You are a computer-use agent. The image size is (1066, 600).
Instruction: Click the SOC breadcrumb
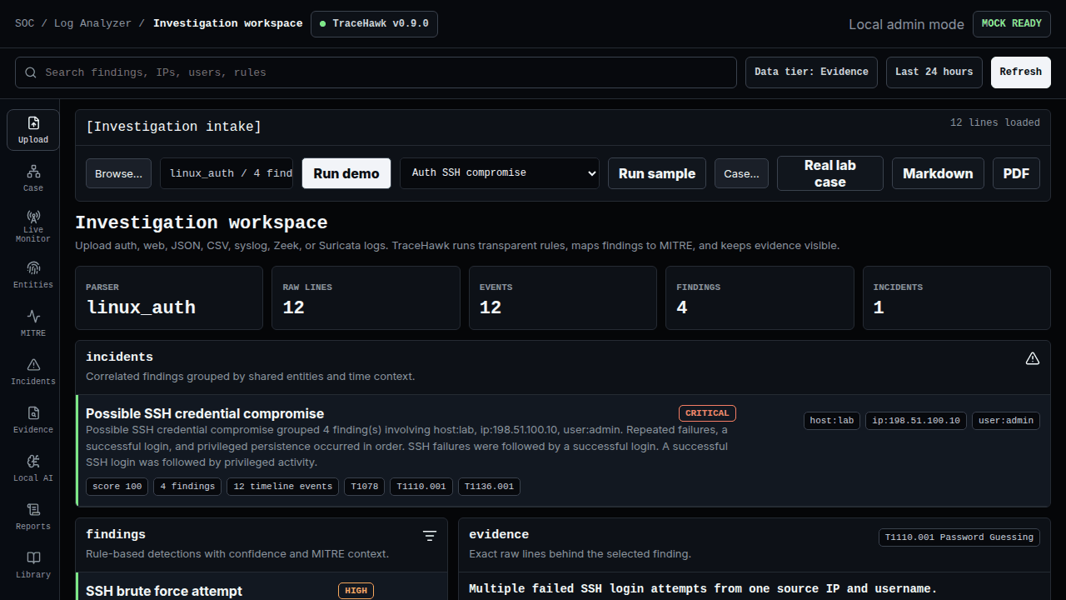[25, 23]
